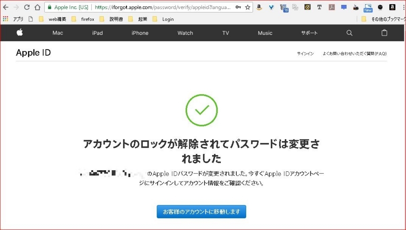Open the apps grid shortcut
The height and width of the screenshot is (230, 406).
[6, 19]
